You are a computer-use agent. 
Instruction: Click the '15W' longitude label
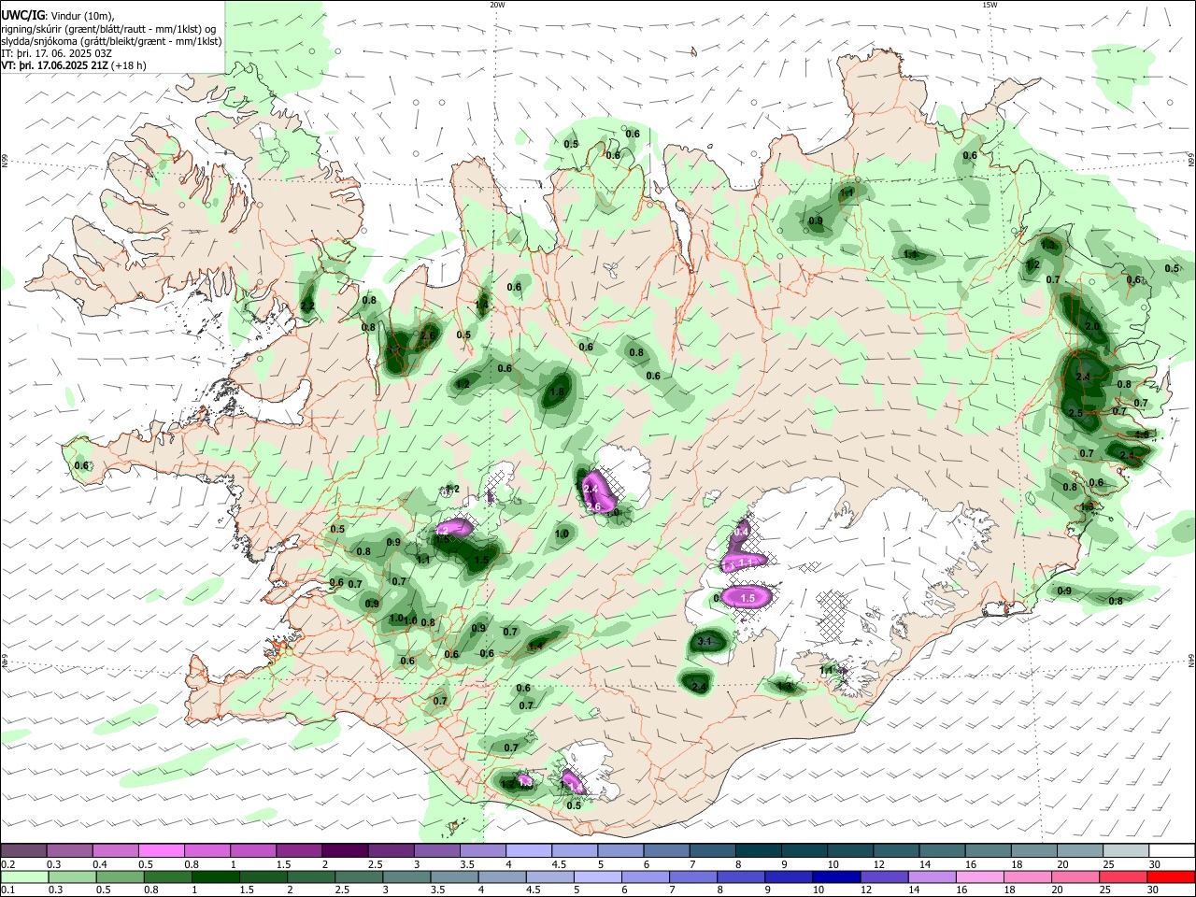point(989,5)
